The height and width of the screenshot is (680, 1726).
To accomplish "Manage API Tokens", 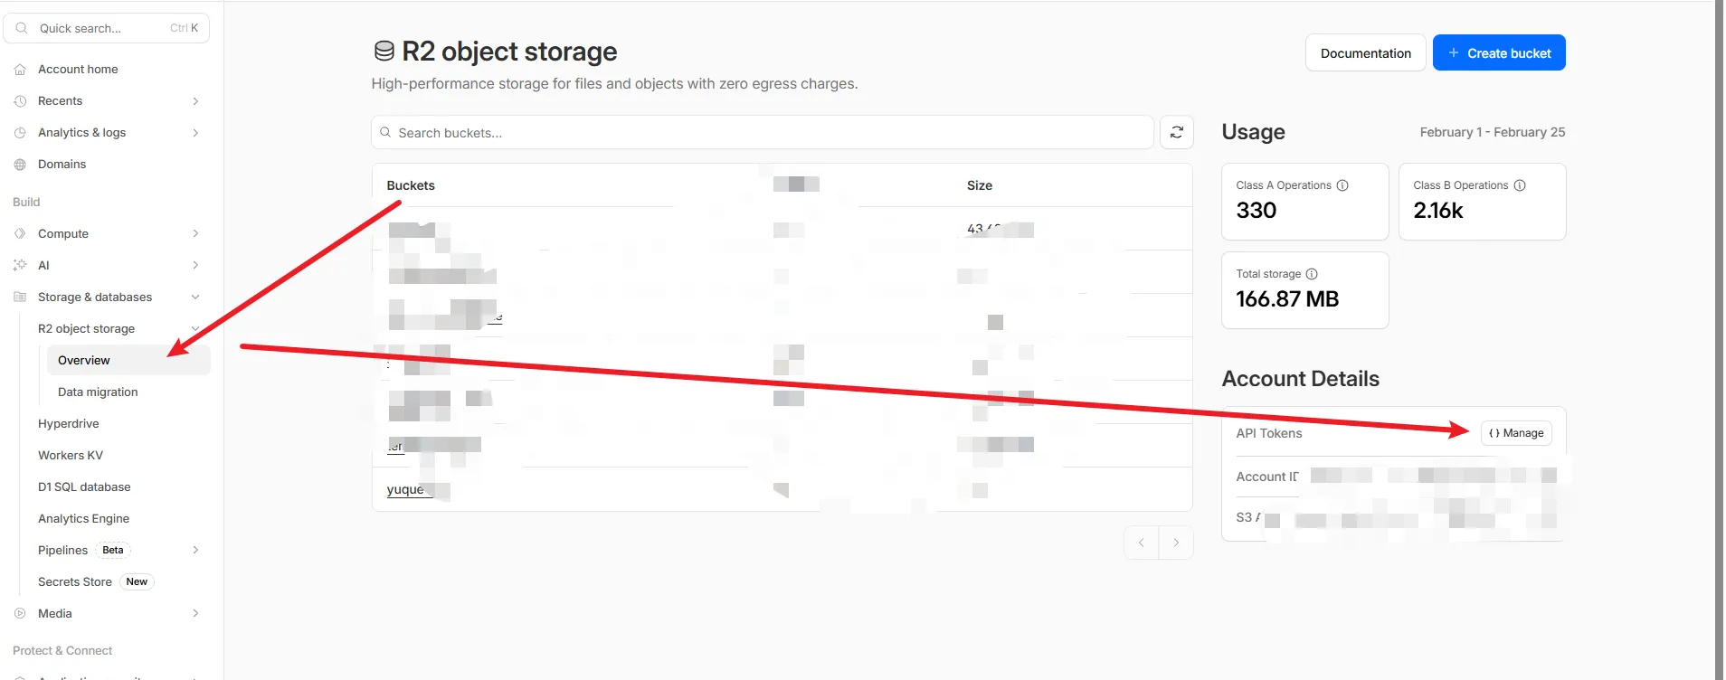I will 1516,433.
